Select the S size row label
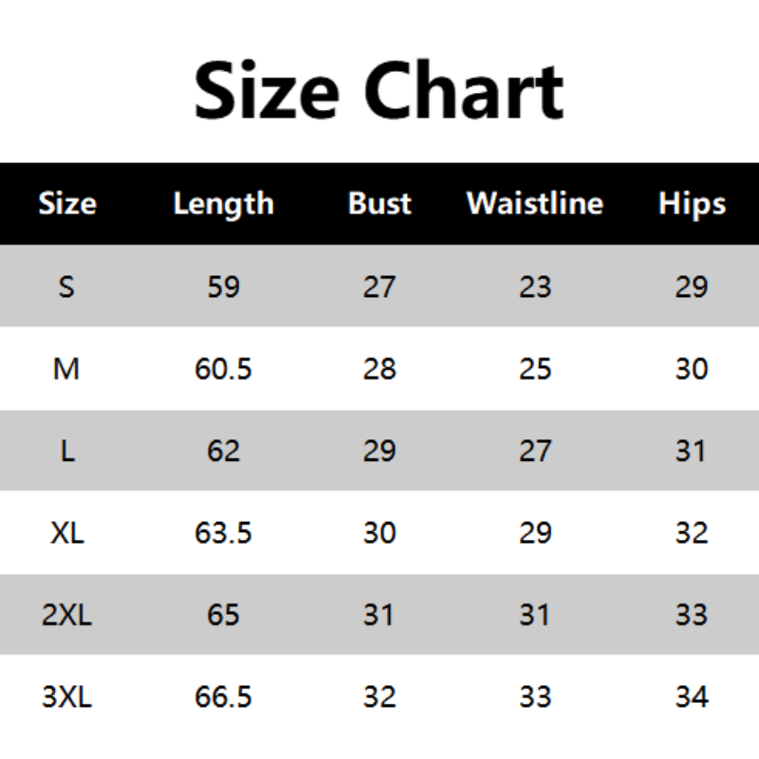Screen dimensions: 759x759 click(66, 287)
